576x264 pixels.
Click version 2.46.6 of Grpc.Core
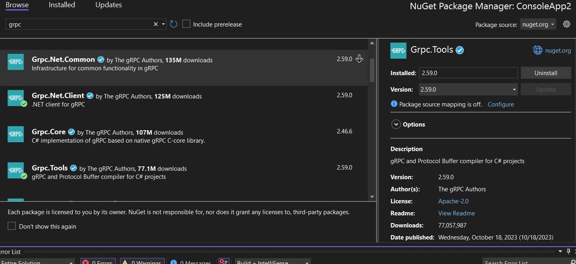345,131
